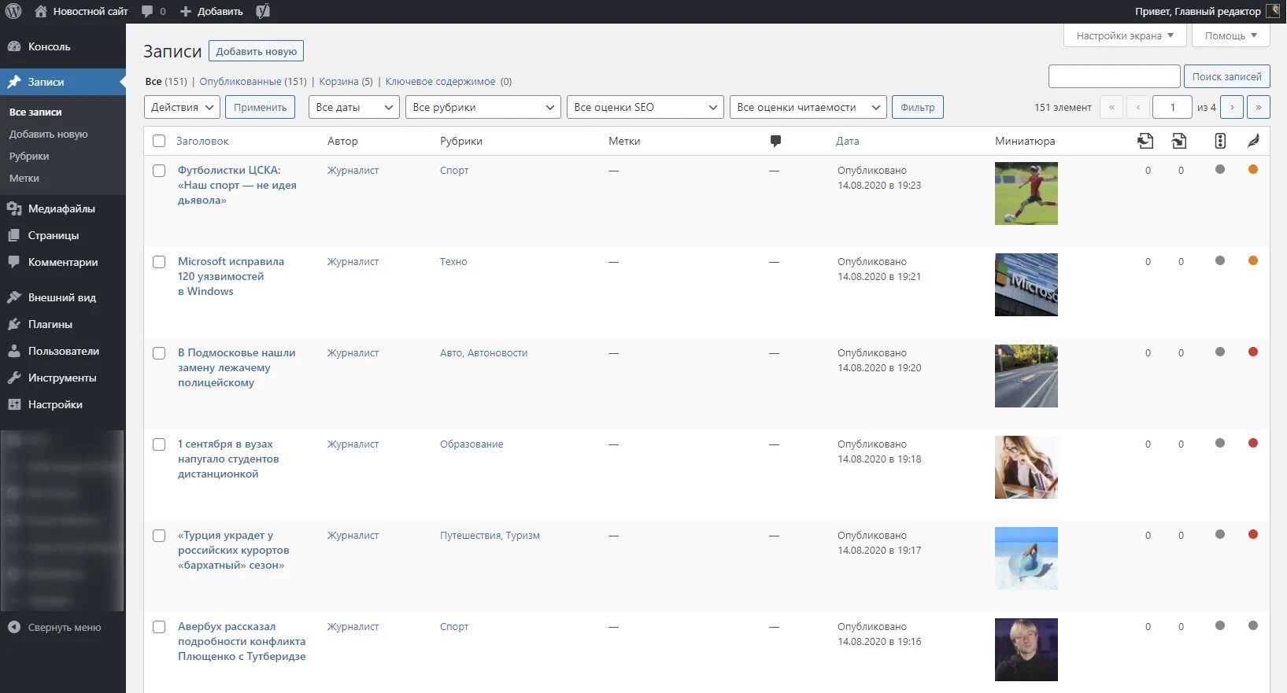Screen dimensions: 1287x693
Task: Open the Все оценки SEO dropdown
Action: (645, 107)
